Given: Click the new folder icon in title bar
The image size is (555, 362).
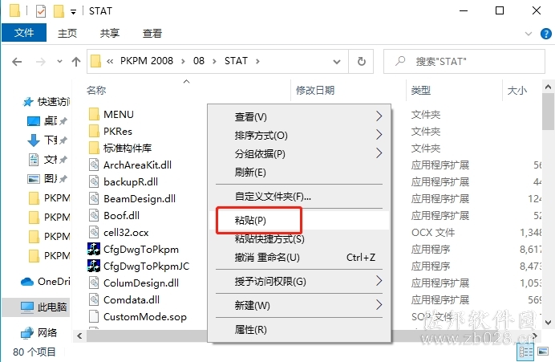Looking at the screenshot, I should [x=59, y=11].
